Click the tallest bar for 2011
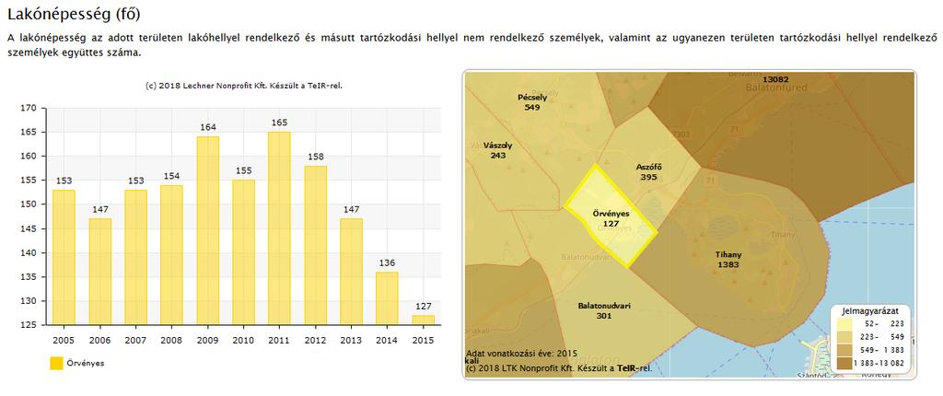This screenshot has height=396, width=943. coord(280,228)
